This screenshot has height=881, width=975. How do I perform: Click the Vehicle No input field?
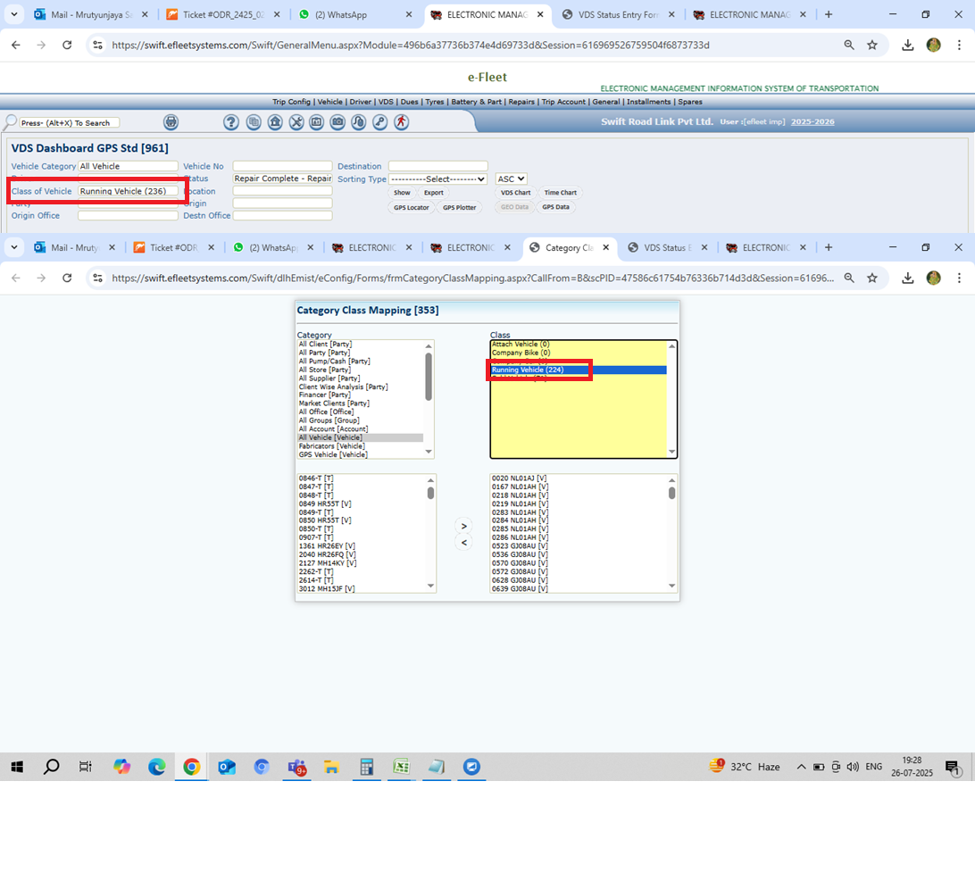point(281,166)
